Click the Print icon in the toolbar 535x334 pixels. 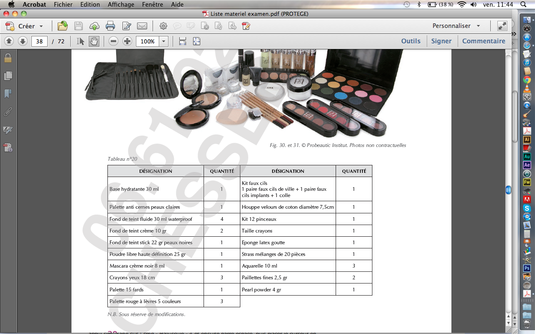click(110, 26)
